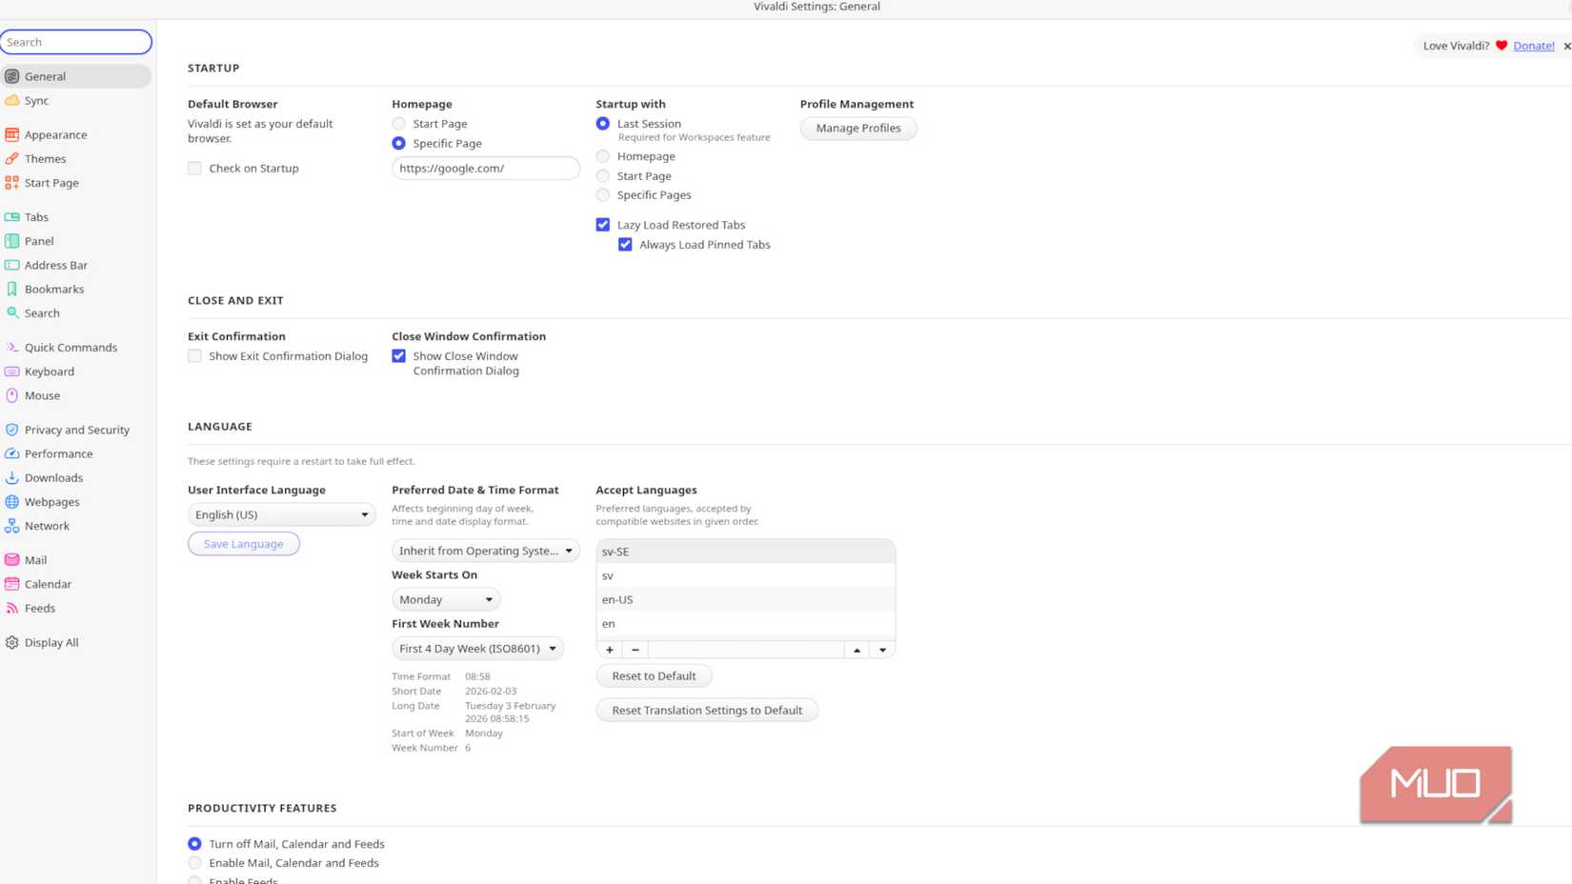Image resolution: width=1572 pixels, height=884 pixels.
Task: Click inside the Specific Page URL field
Action: click(485, 168)
